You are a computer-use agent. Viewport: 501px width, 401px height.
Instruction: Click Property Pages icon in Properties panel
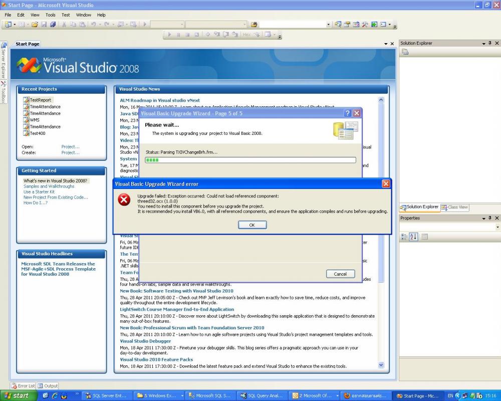coord(424,237)
